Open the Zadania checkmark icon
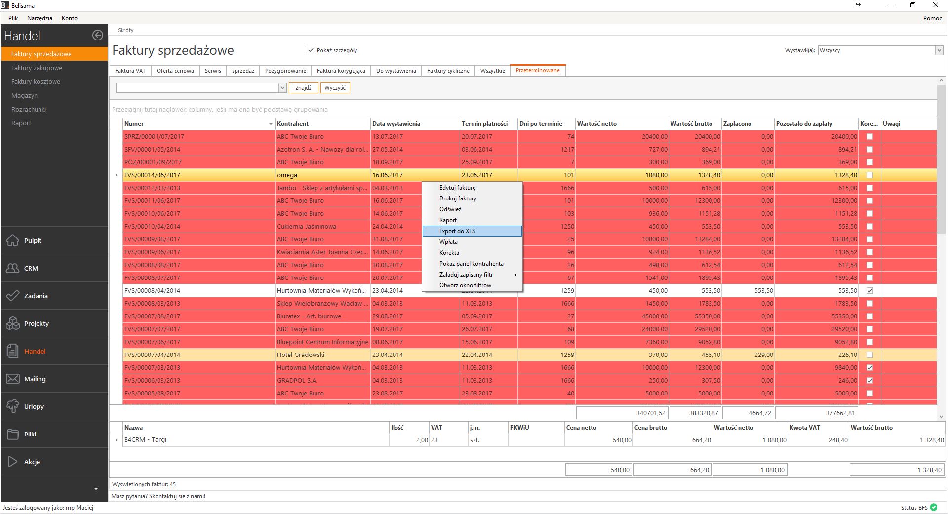This screenshot has width=948, height=514. (13, 296)
